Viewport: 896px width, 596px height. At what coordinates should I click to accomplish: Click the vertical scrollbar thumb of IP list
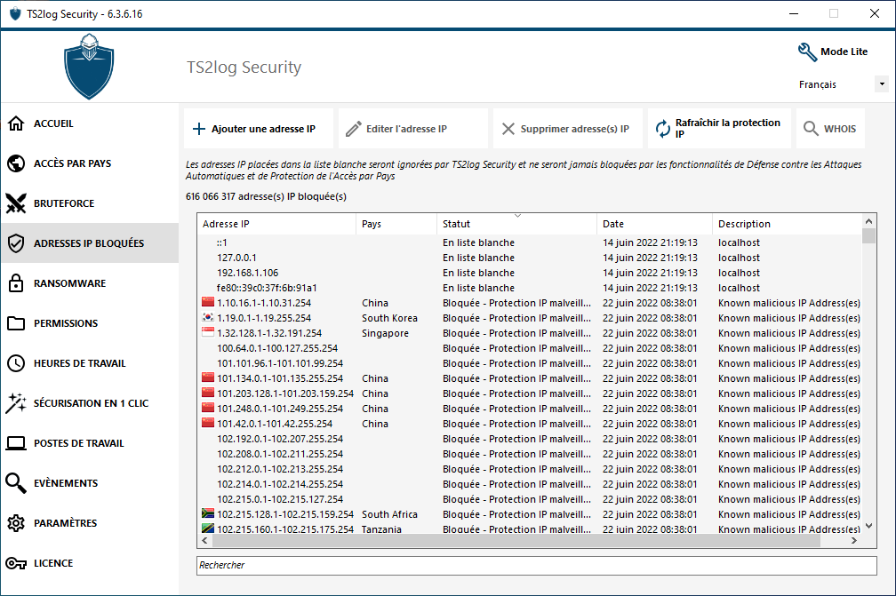point(868,235)
